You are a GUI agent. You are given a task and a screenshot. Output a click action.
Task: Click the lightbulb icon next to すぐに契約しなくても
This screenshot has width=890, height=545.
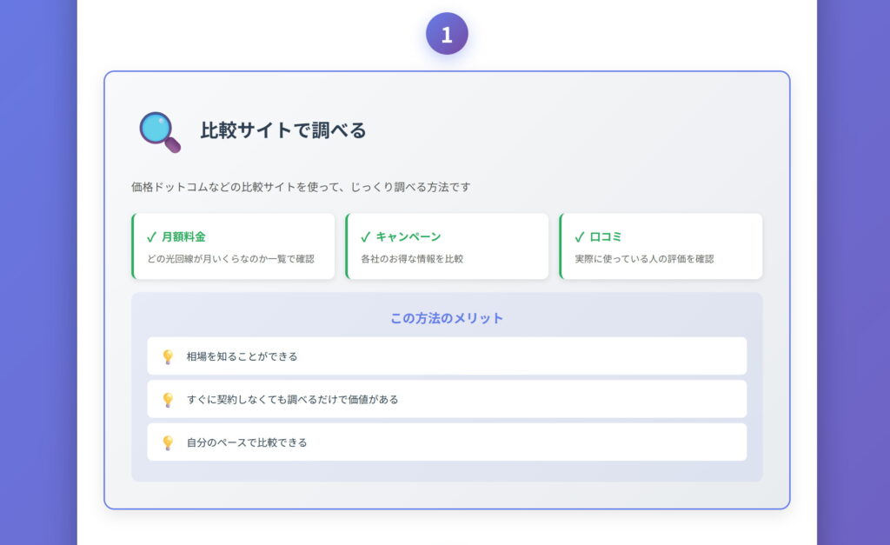[x=168, y=400]
